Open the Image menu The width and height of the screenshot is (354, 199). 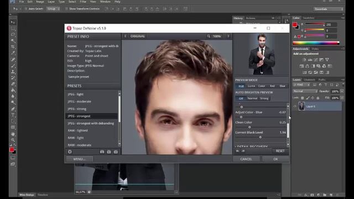(x=40, y=2)
